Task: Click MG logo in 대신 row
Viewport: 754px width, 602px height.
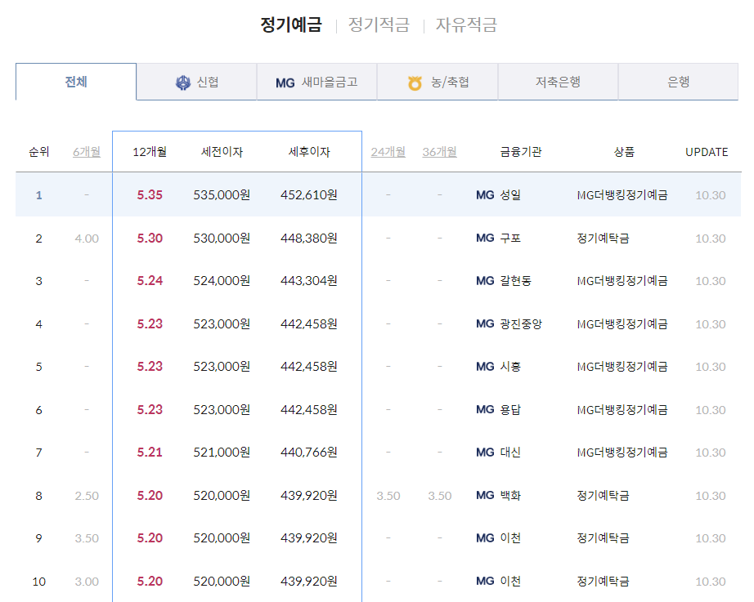Action: 485,452
